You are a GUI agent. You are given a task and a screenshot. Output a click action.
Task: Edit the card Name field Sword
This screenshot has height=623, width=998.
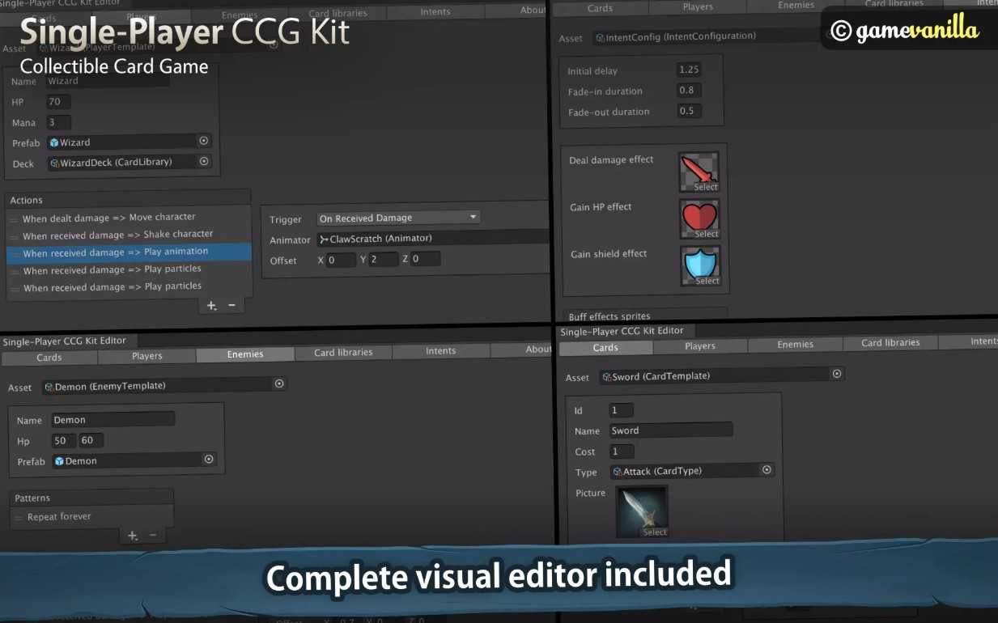click(x=671, y=430)
